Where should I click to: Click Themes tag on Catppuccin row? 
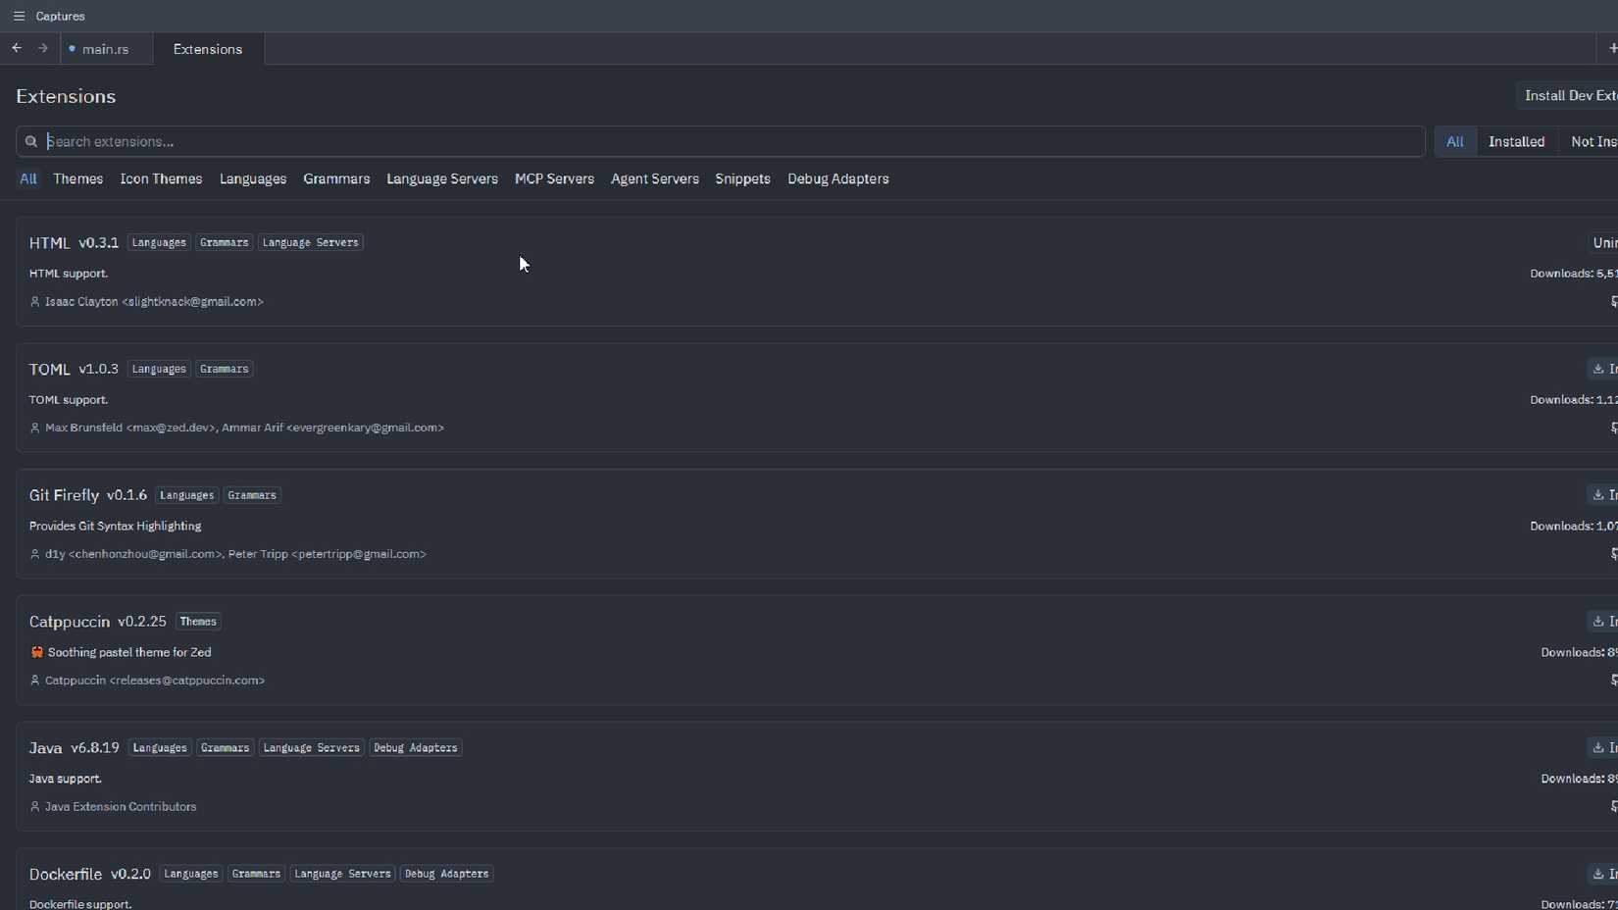pos(198,622)
